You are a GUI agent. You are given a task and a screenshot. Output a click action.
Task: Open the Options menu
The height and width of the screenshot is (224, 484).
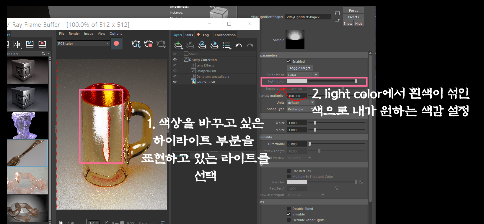(116, 34)
